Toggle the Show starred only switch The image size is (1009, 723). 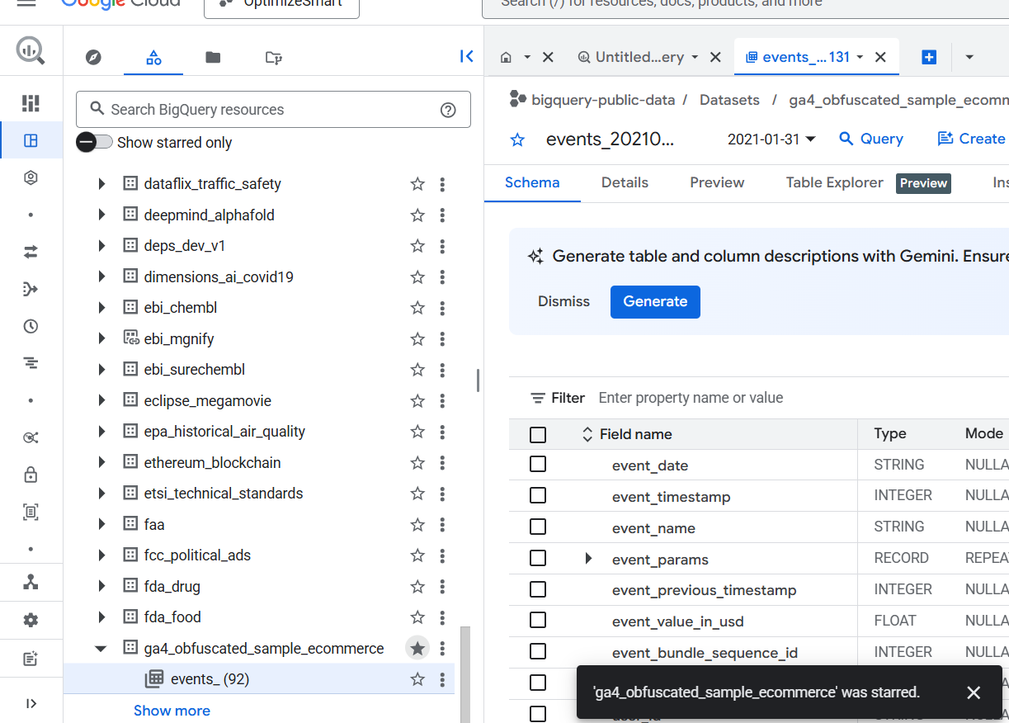[94, 142]
